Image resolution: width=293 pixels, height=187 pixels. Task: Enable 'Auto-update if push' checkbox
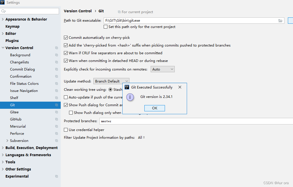point(66,97)
